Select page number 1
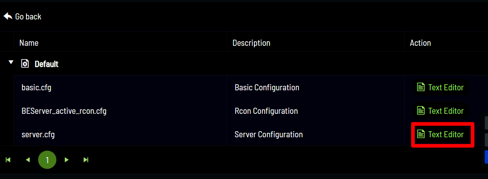 coord(47,160)
